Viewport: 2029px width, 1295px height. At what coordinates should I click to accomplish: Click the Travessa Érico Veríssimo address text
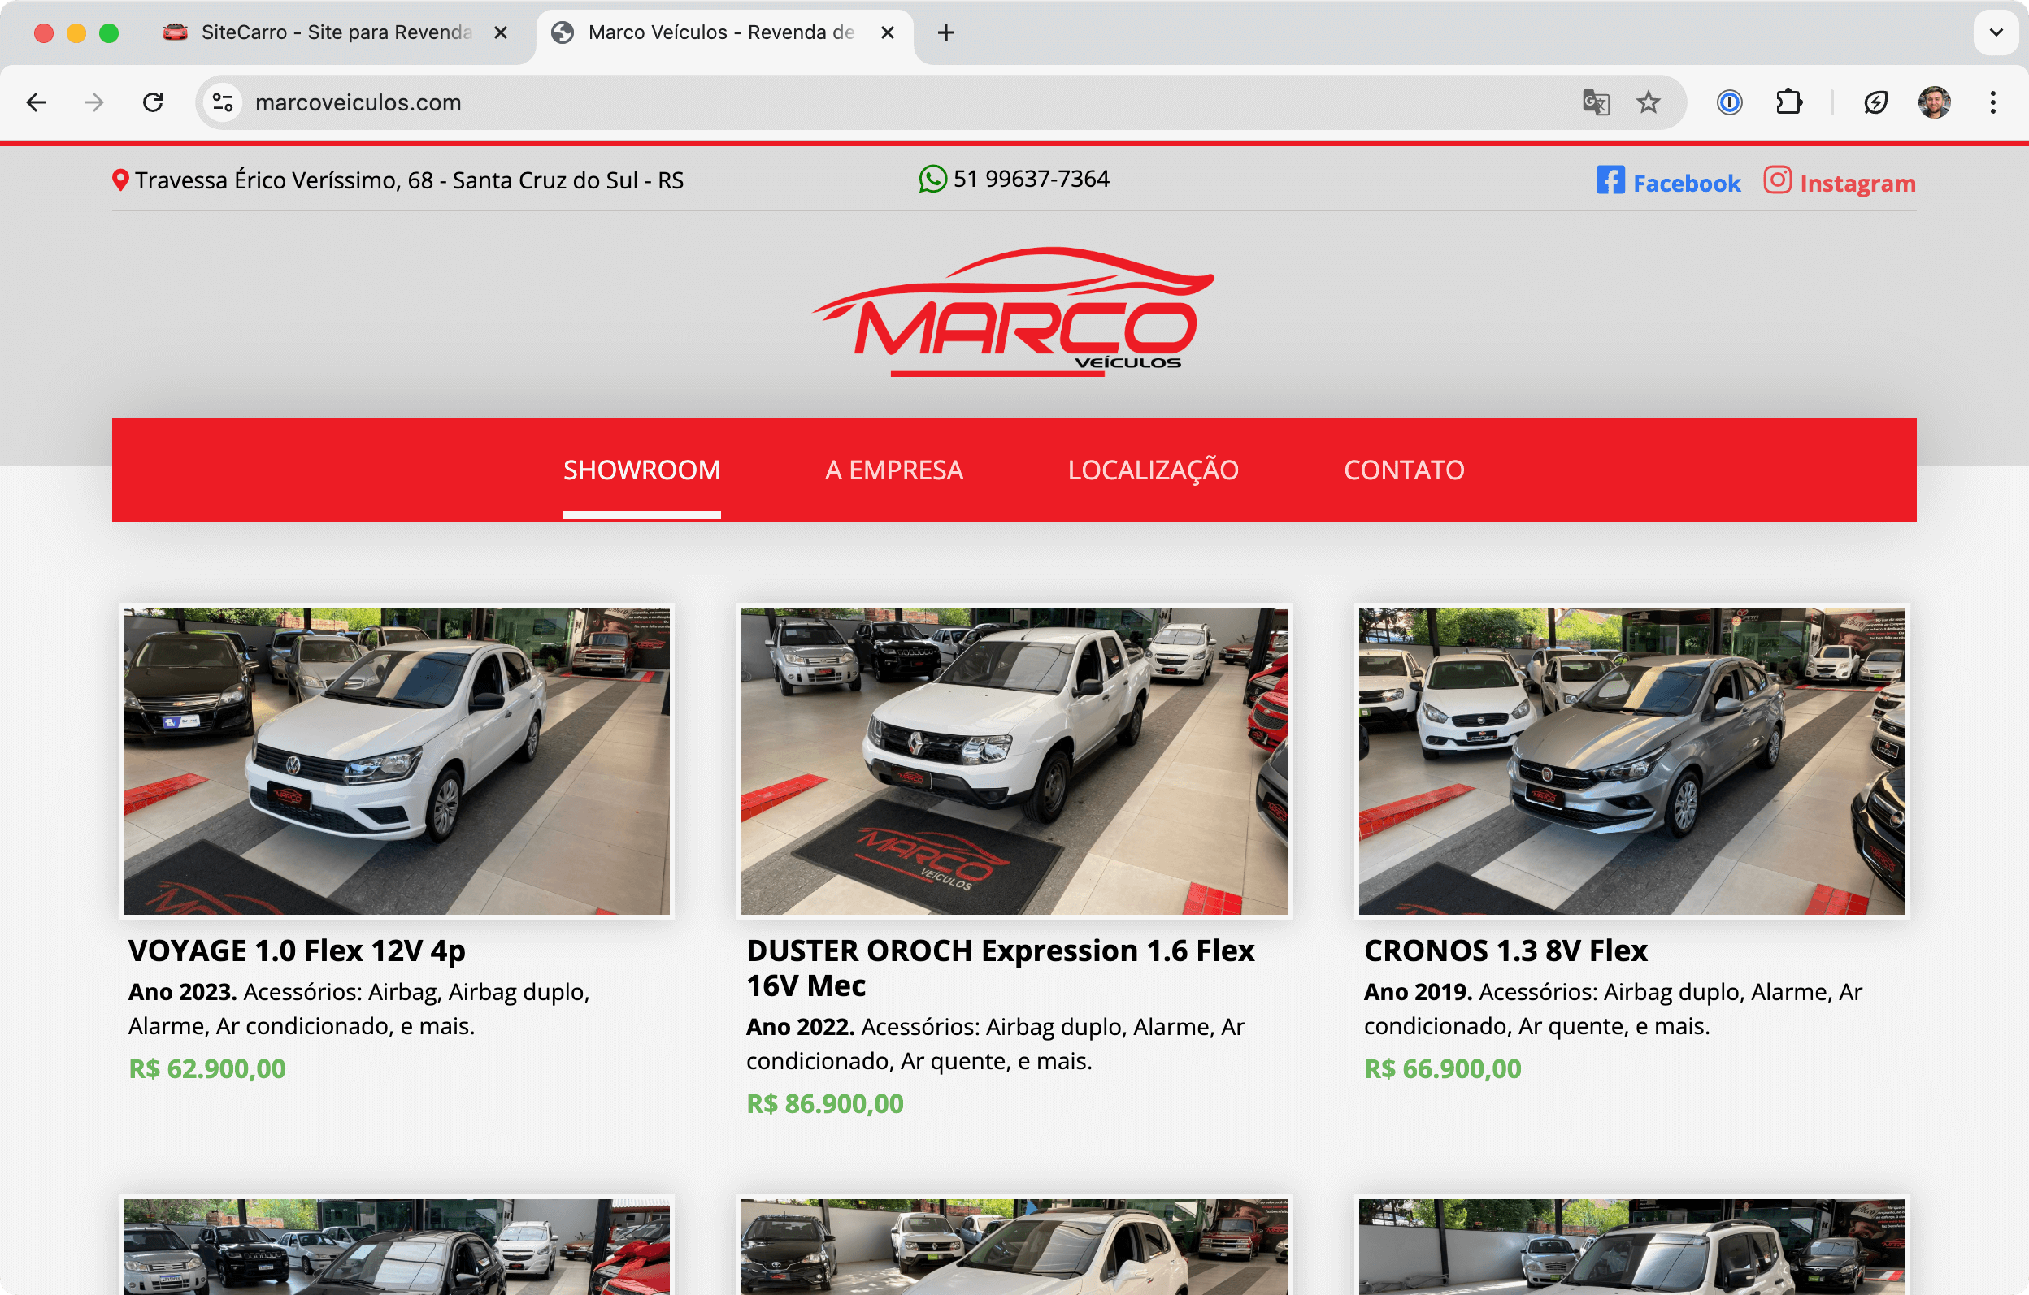[x=410, y=180]
